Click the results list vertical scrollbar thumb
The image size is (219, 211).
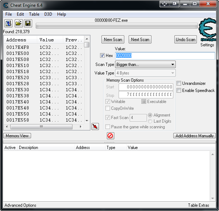click(x=87, y=45)
